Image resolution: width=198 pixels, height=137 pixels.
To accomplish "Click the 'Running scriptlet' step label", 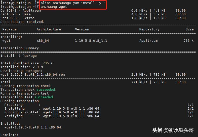I will [21, 112].
